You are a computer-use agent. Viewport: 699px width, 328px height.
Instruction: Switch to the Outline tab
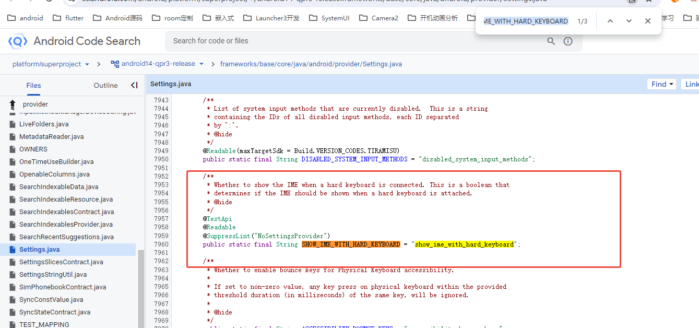click(105, 85)
